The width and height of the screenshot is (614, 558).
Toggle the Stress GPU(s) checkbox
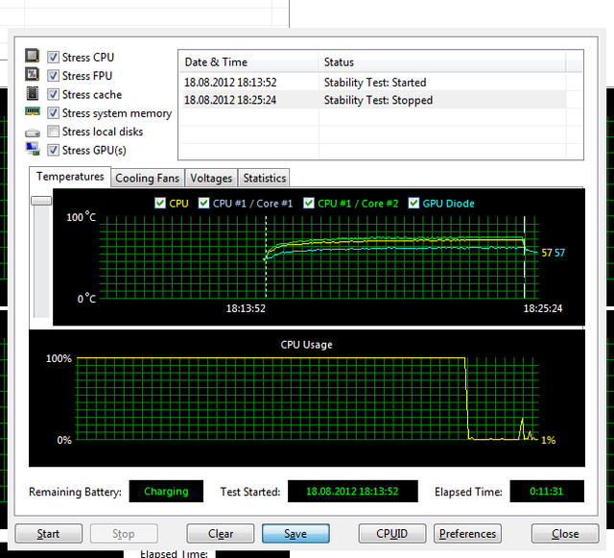[x=54, y=150]
